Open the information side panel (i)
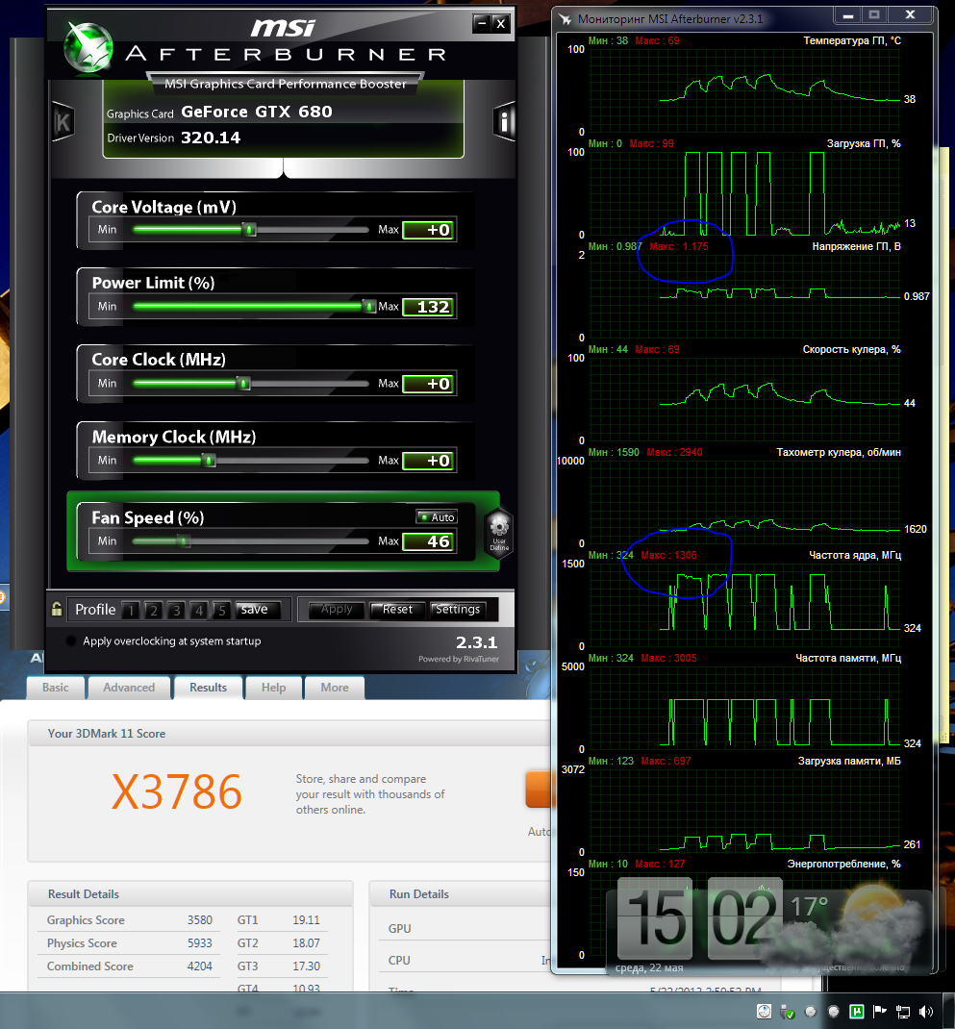 [x=504, y=121]
